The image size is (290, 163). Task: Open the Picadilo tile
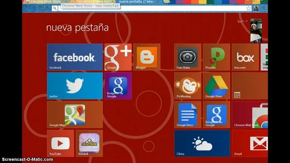coord(217,57)
